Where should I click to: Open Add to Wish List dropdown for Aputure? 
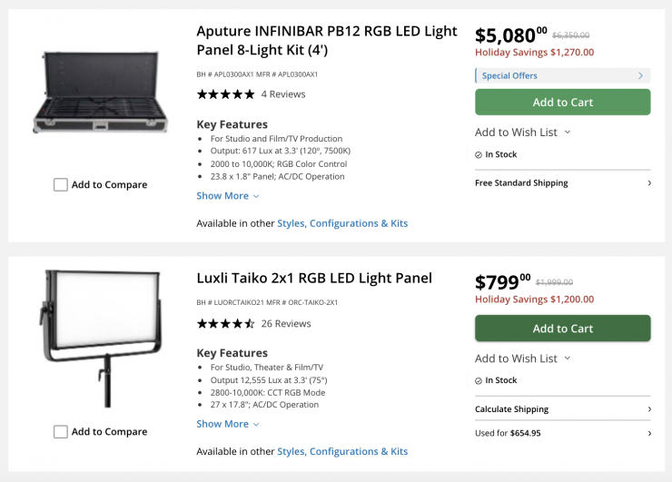coord(522,133)
